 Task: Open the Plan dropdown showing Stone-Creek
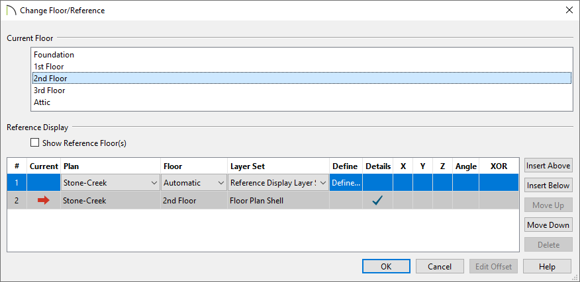[110, 183]
